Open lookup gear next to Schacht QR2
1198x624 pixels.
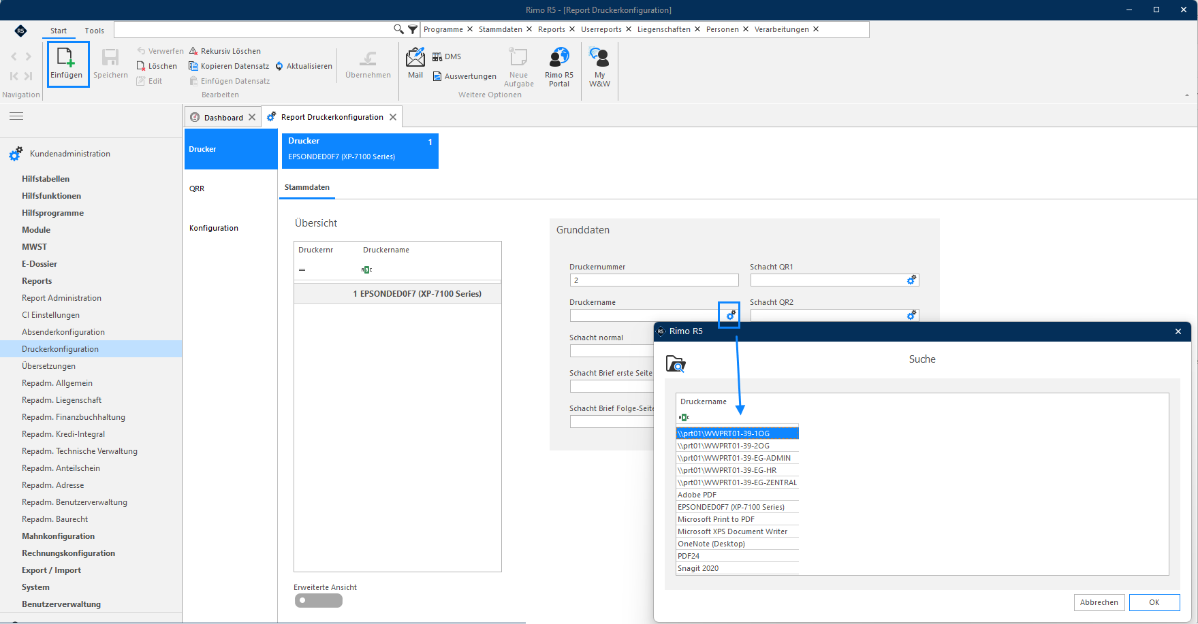[911, 316]
